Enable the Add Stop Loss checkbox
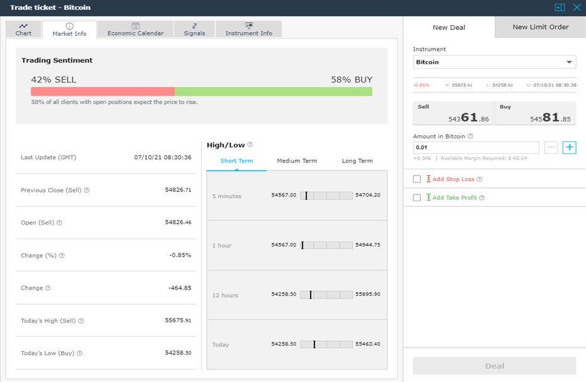 tap(417, 179)
